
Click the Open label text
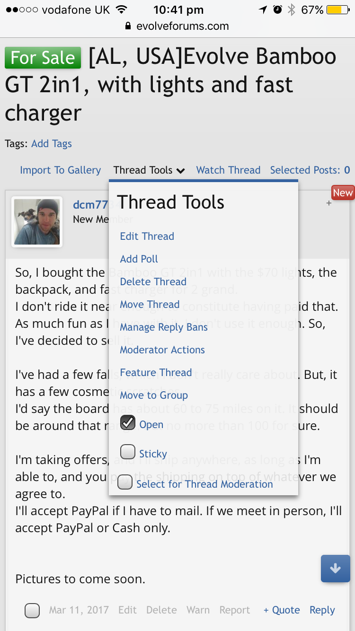click(x=151, y=424)
